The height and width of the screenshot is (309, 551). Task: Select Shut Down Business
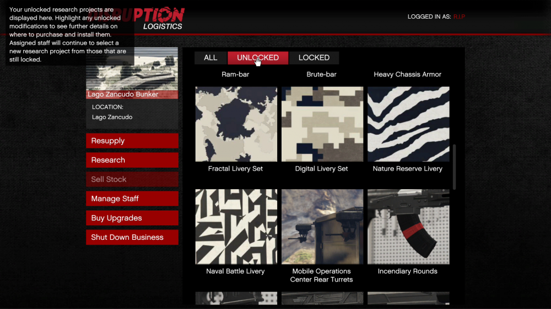point(132,237)
